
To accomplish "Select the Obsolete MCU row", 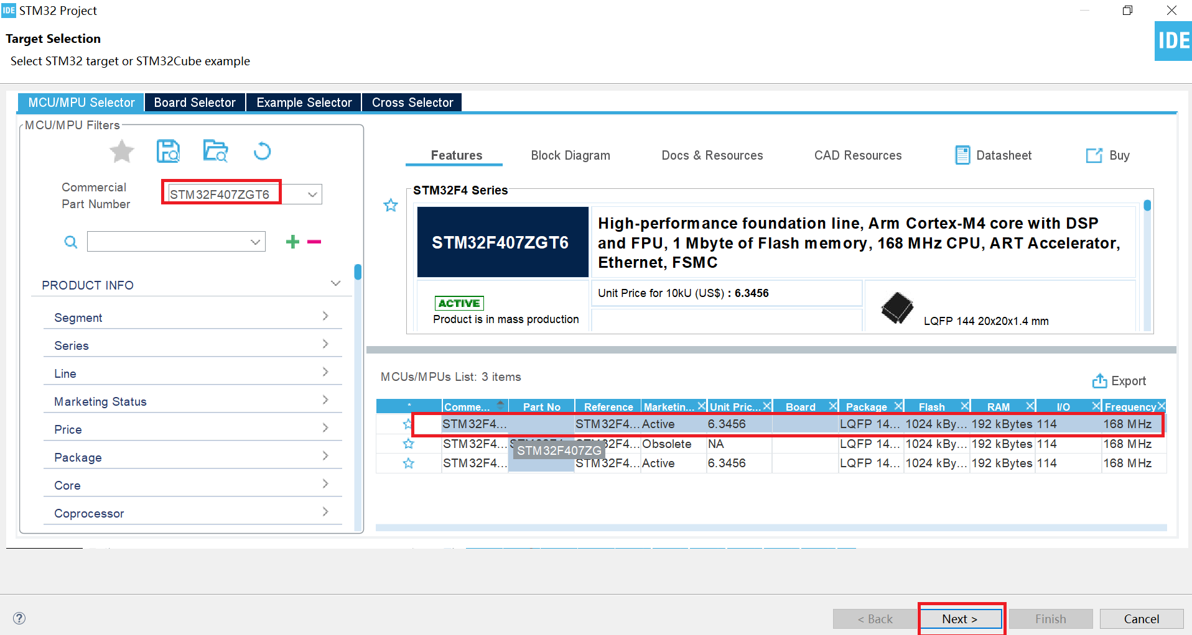I will click(x=771, y=444).
